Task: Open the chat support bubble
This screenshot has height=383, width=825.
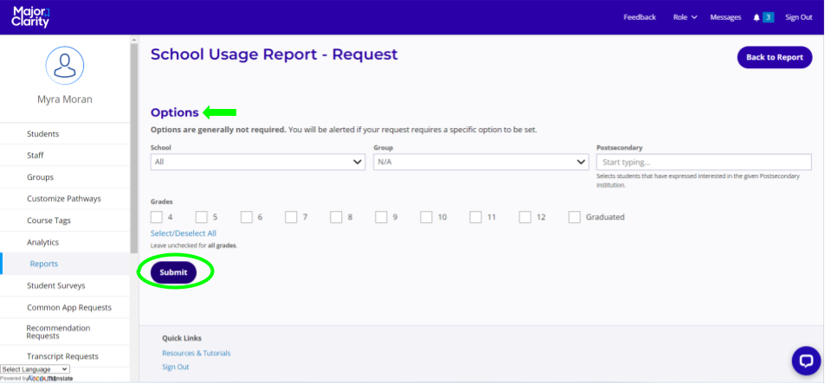Action: [805, 360]
